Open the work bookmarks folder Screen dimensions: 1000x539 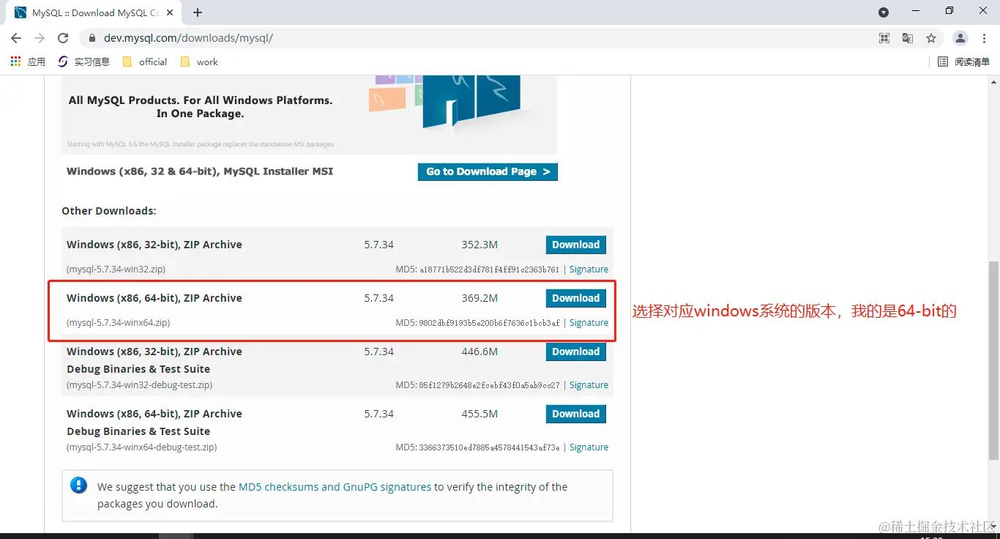click(x=199, y=62)
